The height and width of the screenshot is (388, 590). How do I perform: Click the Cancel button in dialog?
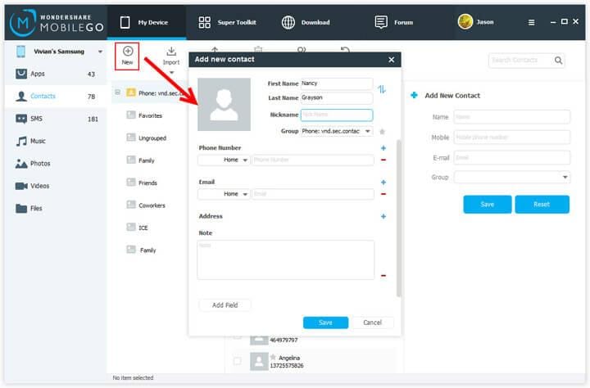(x=373, y=323)
